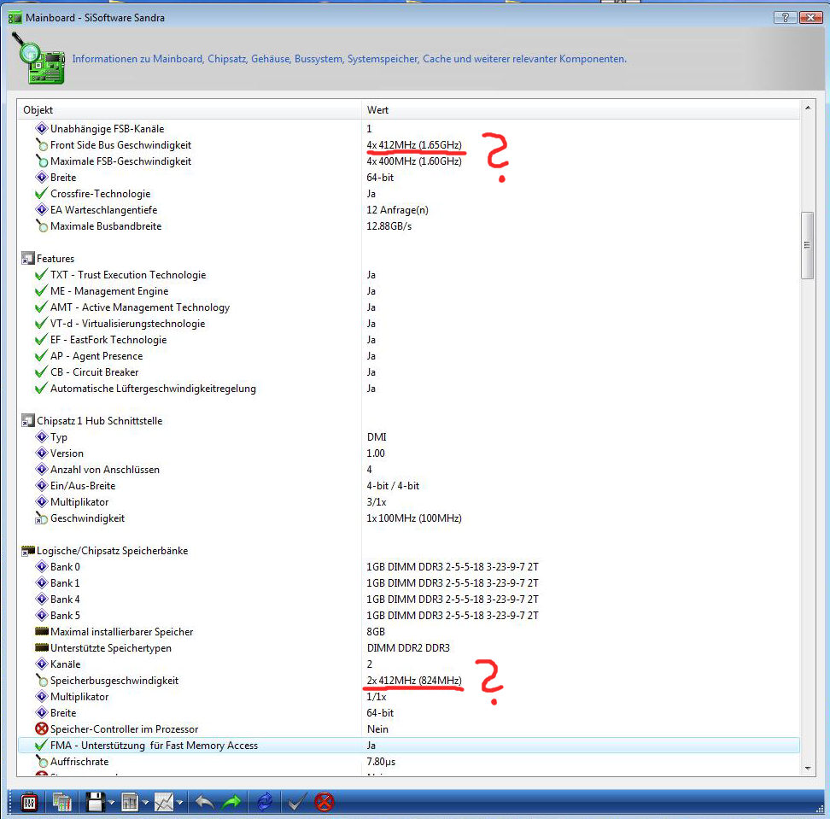Viewport: 830px width, 819px height.
Task: Click the Objekt column header
Action: tap(190, 109)
